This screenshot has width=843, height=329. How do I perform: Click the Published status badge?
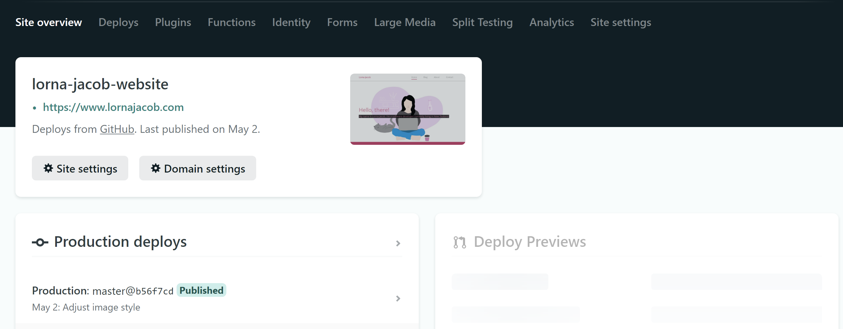[201, 290]
